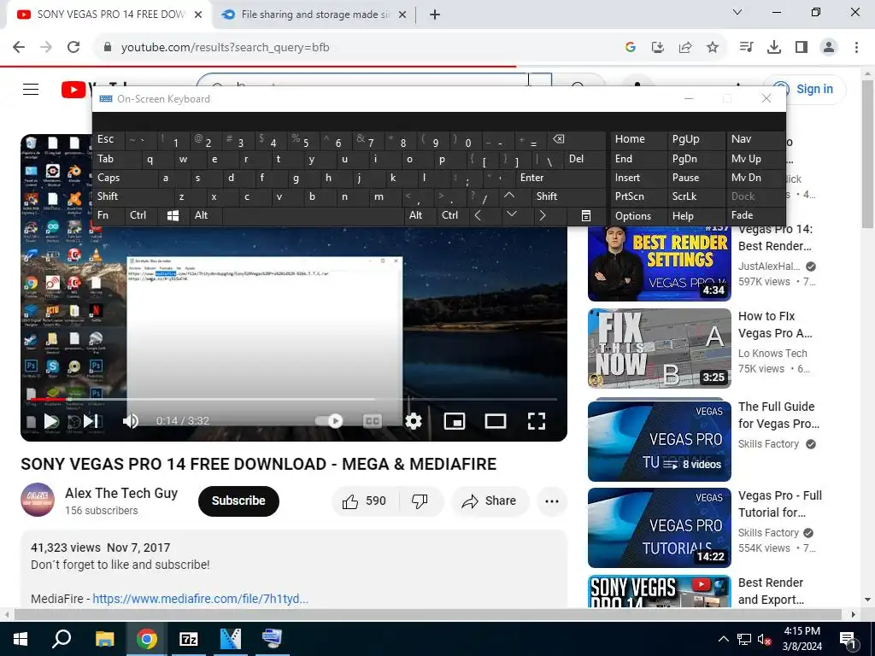Open Alex The Tech Guy channel avatar
The height and width of the screenshot is (656, 875).
pos(38,500)
